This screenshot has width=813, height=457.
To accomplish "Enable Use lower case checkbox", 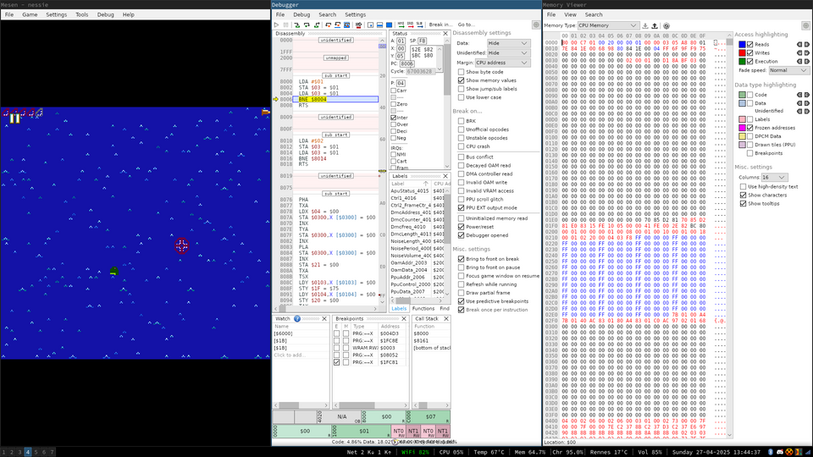I will click(461, 97).
